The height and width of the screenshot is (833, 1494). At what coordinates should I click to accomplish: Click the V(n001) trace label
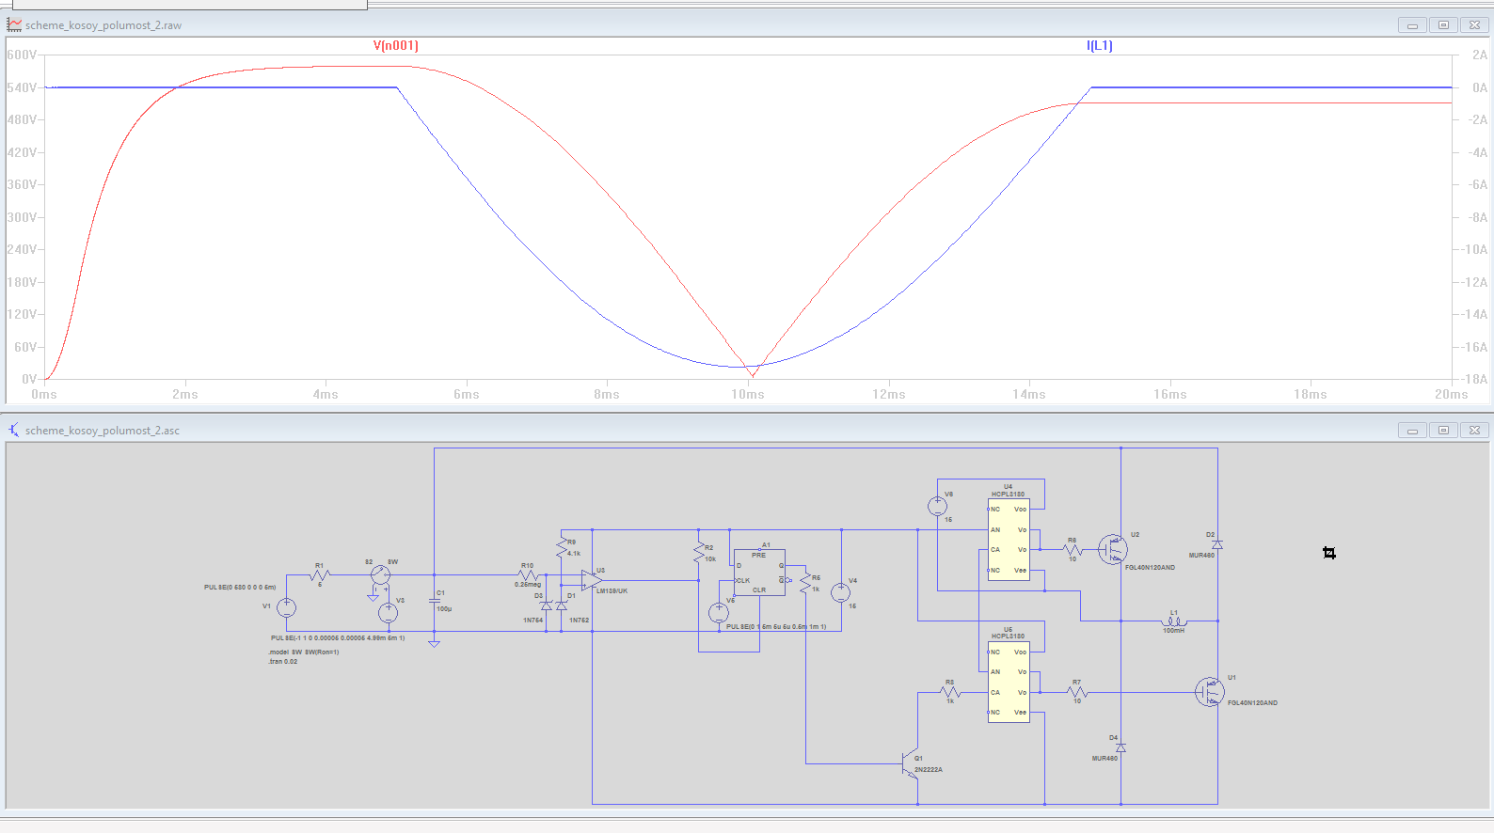point(395,45)
